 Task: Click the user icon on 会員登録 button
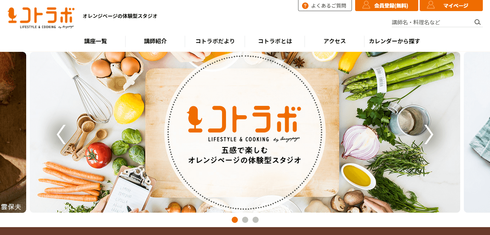(366, 5)
